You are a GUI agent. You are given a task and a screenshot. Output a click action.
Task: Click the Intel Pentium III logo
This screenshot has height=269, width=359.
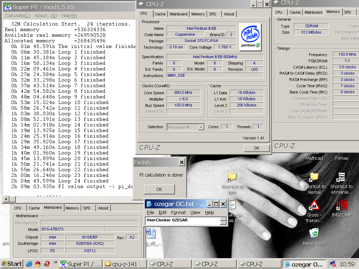click(251, 37)
